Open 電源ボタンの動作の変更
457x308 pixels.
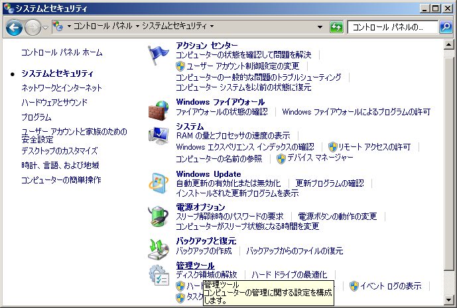tap(338, 217)
